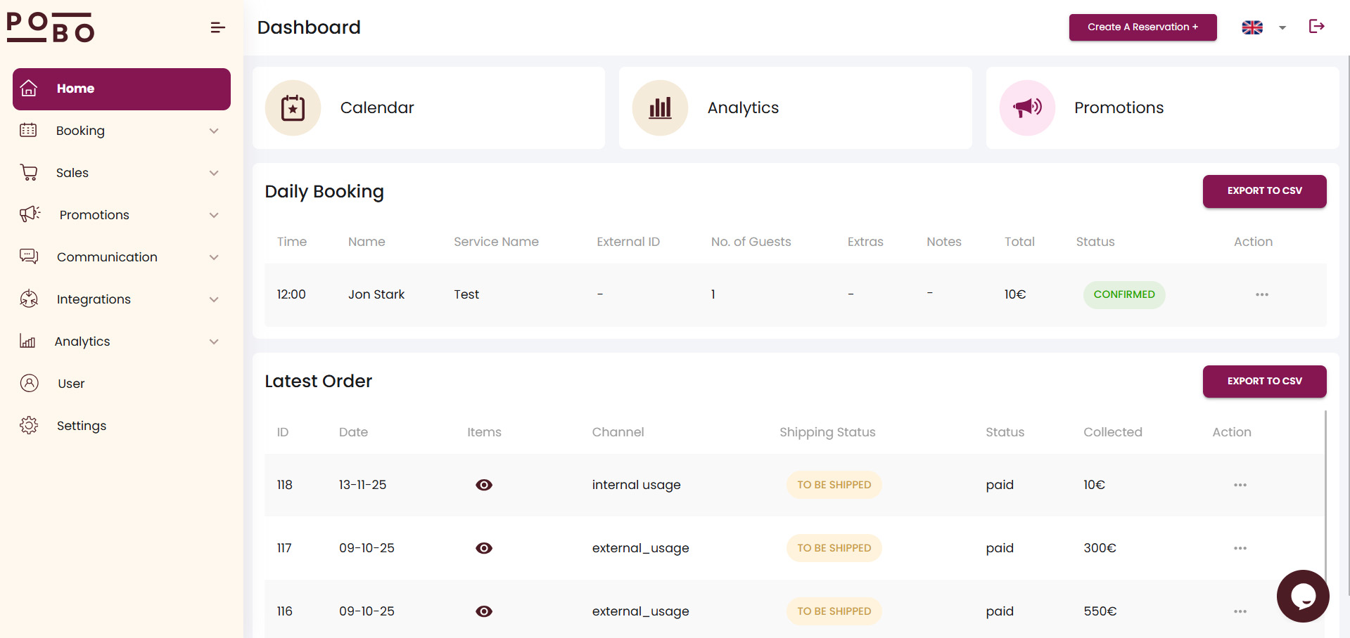
Task: Click the Calendar star icon
Action: coord(293,108)
